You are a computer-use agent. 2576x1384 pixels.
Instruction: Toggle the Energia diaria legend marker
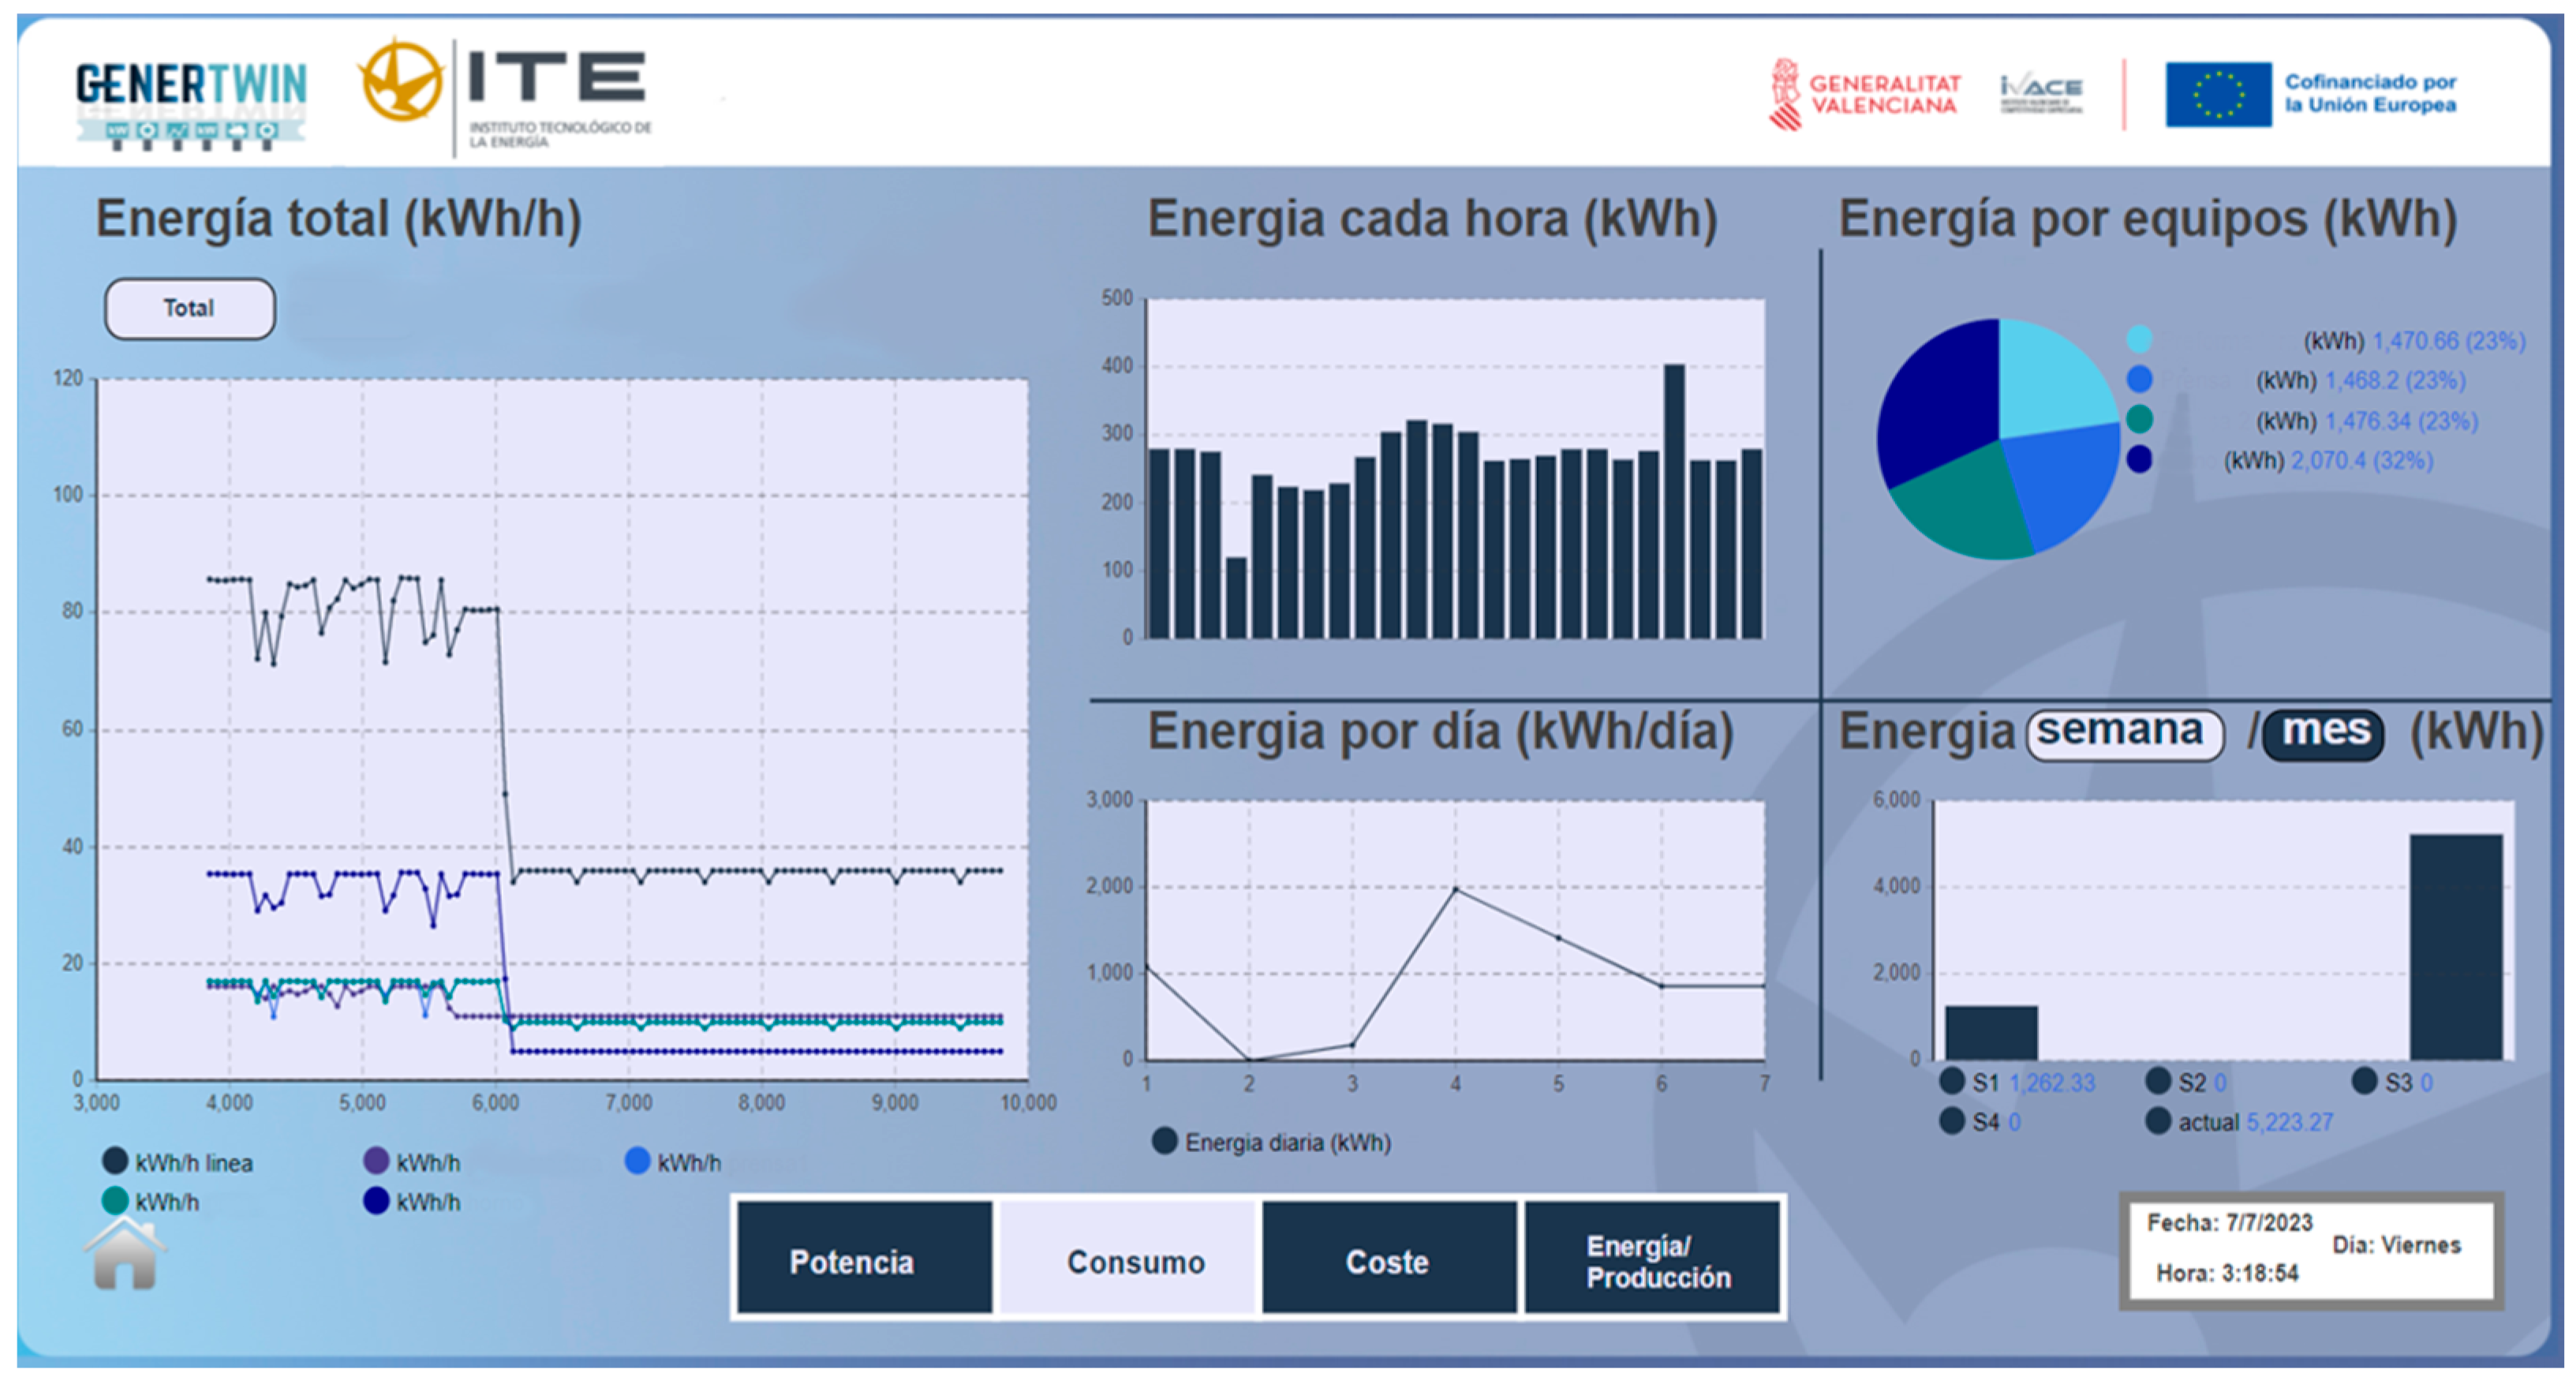(x=1164, y=1141)
